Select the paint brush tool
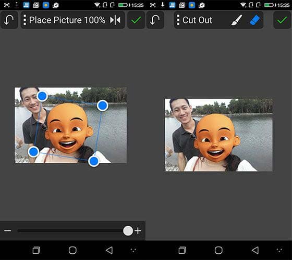Viewport: 292px width, 260px height. [237, 20]
